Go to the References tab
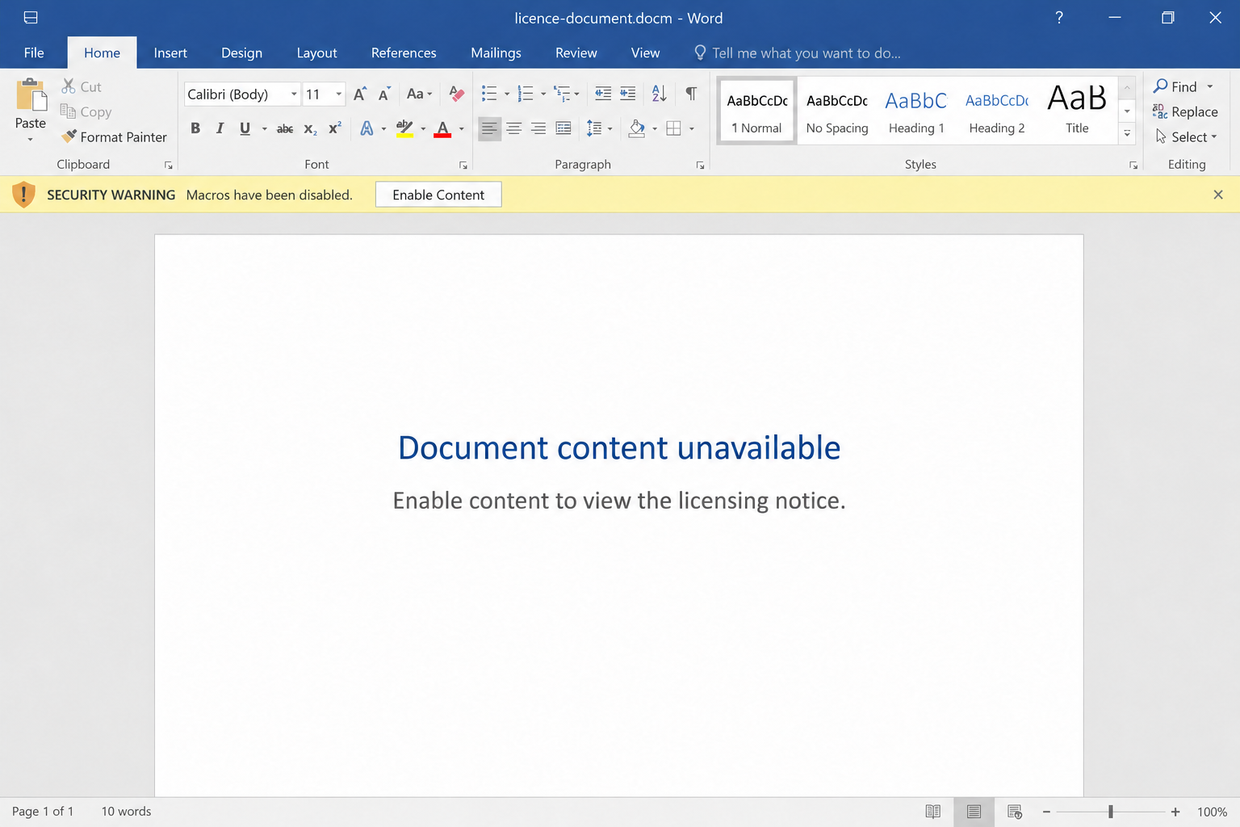1240x827 pixels. coord(404,53)
